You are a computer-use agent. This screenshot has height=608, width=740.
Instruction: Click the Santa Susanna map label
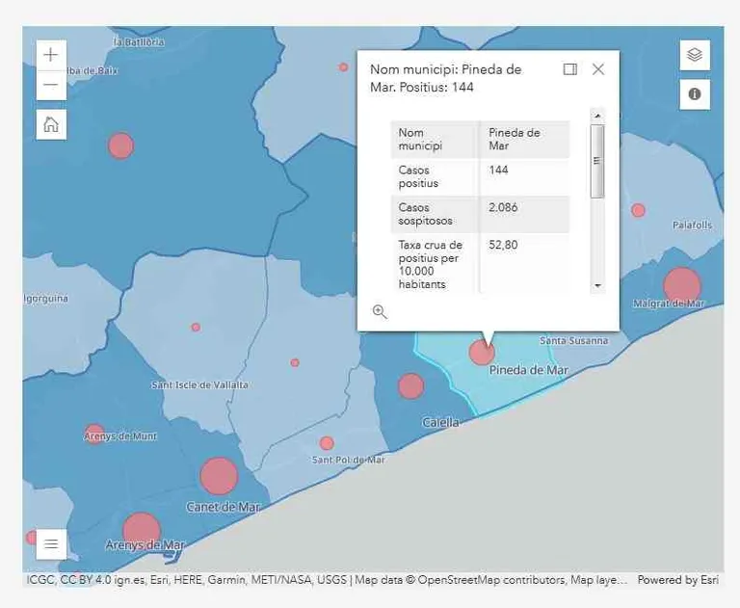point(574,340)
